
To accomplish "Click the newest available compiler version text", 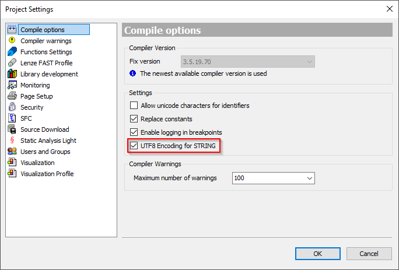I will point(204,73).
